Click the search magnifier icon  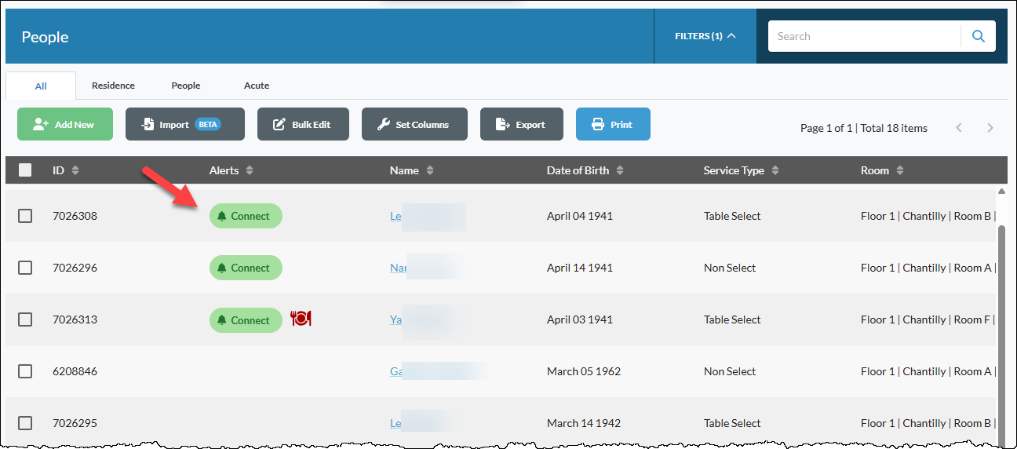[979, 36]
